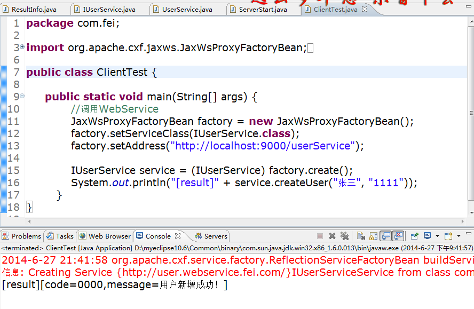474x309 pixels.
Task: Click the '//调用WebService' comment
Action: (115, 109)
